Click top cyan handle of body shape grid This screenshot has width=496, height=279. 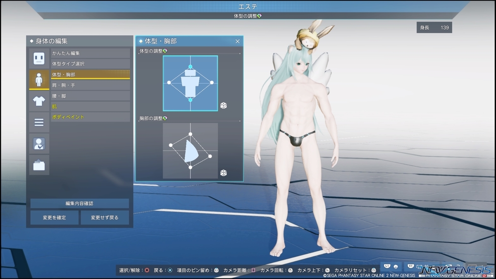[190, 67]
